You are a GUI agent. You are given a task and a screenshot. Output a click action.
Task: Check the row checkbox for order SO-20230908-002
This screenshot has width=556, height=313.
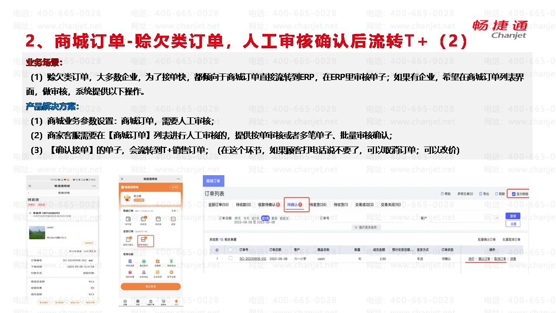pos(230,258)
